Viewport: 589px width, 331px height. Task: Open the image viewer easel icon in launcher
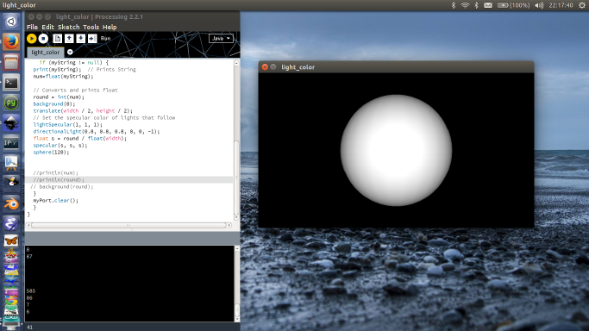point(11,163)
